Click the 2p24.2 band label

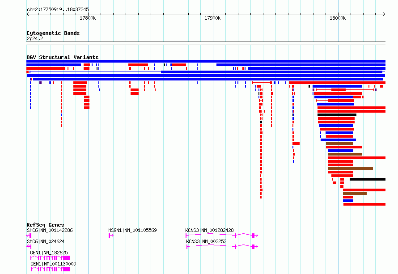click(35, 38)
